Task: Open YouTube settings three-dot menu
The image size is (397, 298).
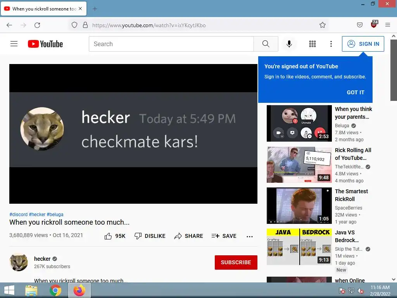Action: (331, 44)
